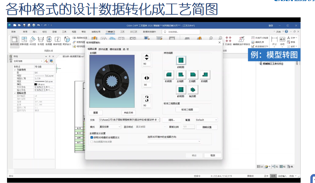Choose the 仰视图 view button in dialog
The width and height of the screenshot is (315, 183).
[181, 60]
